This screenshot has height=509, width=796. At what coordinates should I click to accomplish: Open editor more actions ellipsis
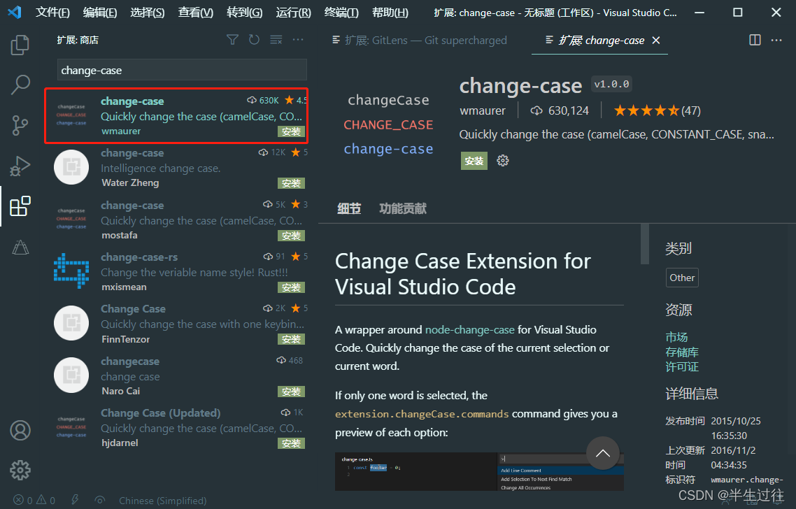coord(776,40)
